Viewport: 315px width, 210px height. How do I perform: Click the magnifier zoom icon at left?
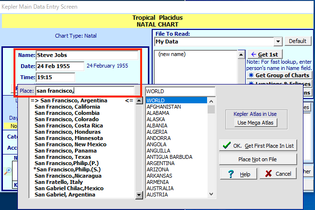8,171
